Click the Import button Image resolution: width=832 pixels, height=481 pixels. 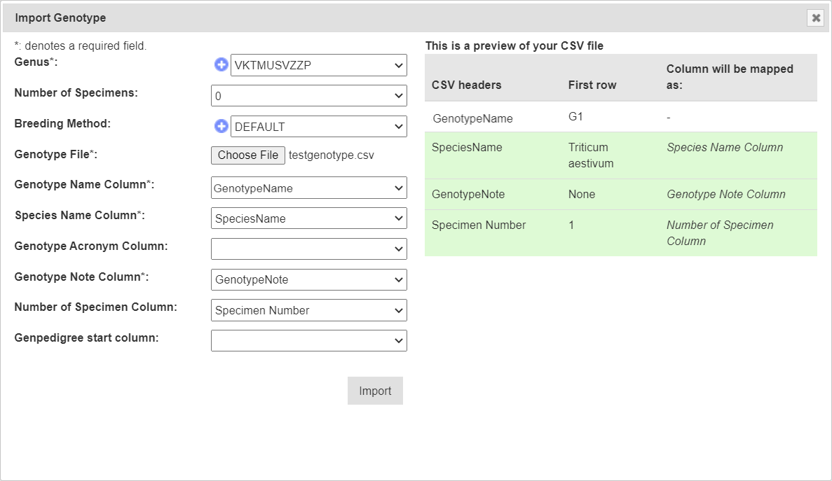pyautogui.click(x=375, y=391)
